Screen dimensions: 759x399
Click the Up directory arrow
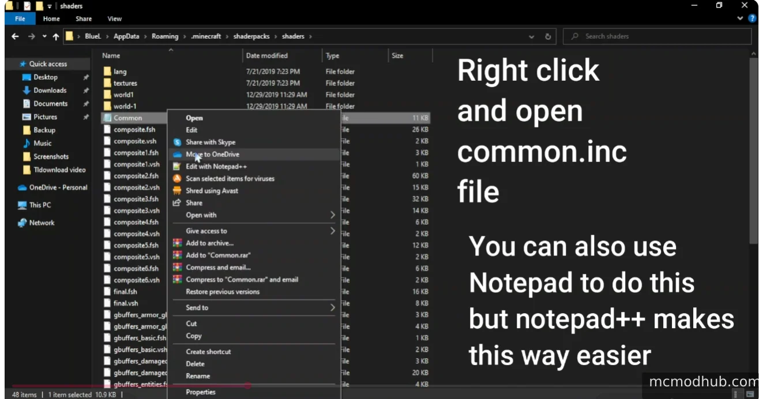(x=55, y=36)
